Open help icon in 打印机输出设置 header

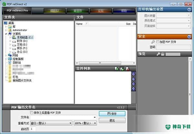coord(189,9)
